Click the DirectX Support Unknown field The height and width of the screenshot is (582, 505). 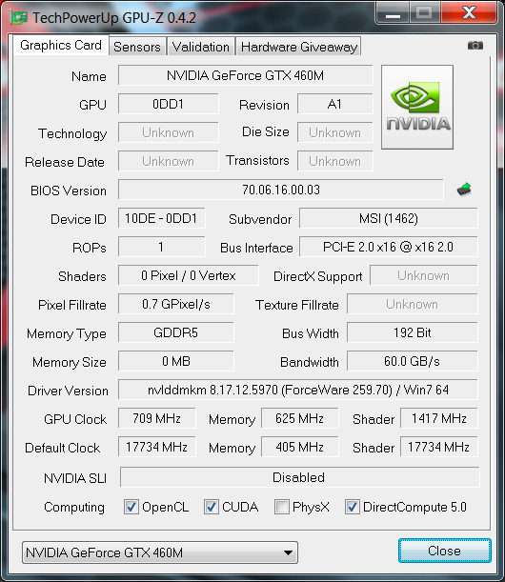424,275
